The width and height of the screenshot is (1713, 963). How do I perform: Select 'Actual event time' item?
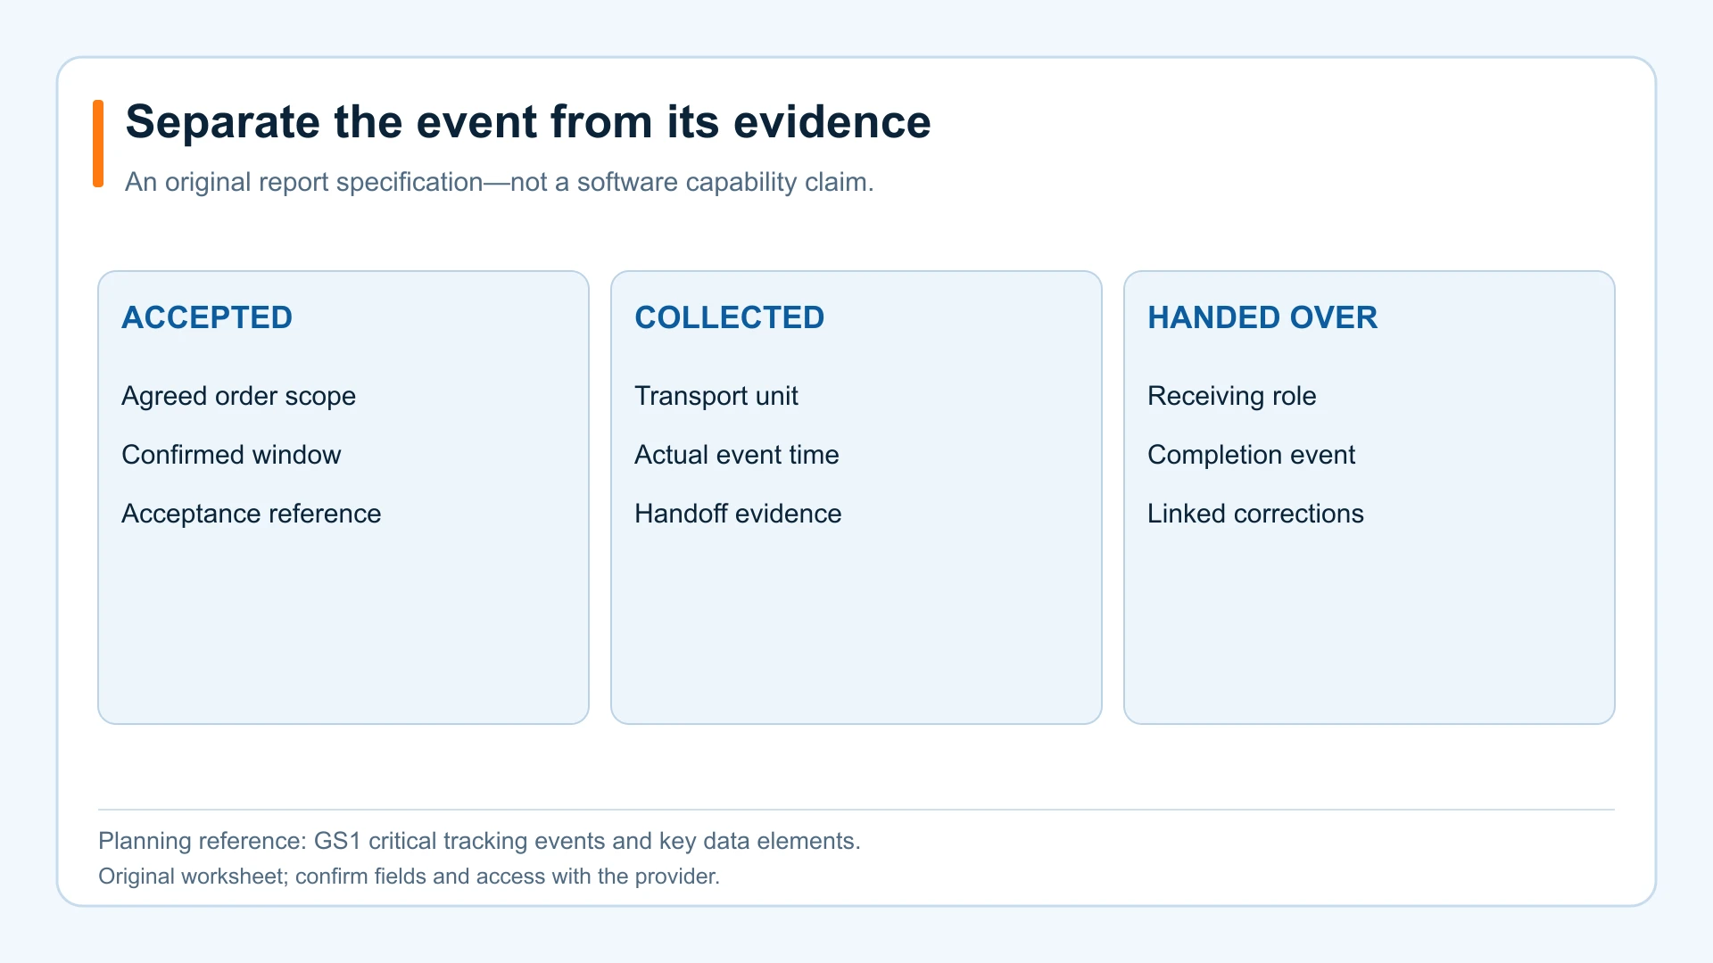click(x=736, y=455)
